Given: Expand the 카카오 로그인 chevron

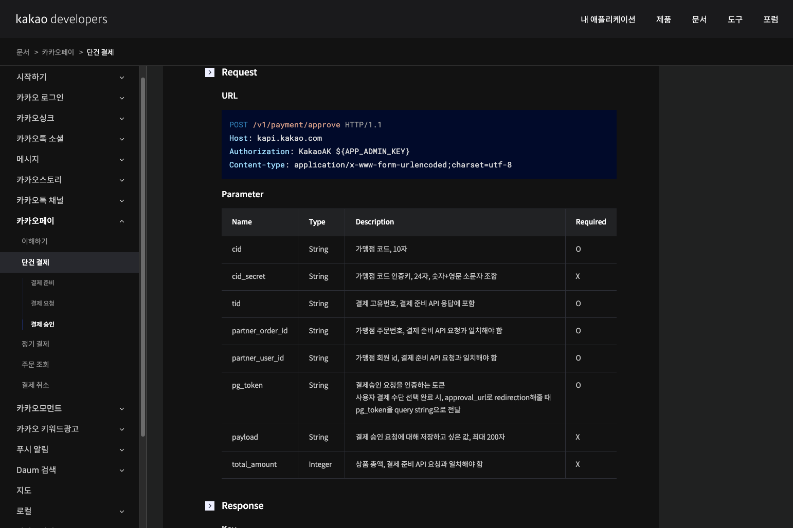Looking at the screenshot, I should click(122, 98).
